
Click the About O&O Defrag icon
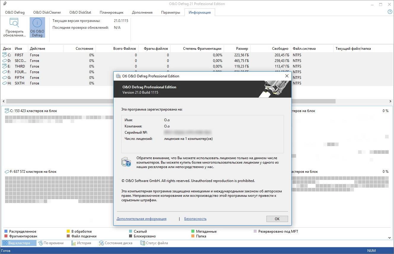point(37,23)
